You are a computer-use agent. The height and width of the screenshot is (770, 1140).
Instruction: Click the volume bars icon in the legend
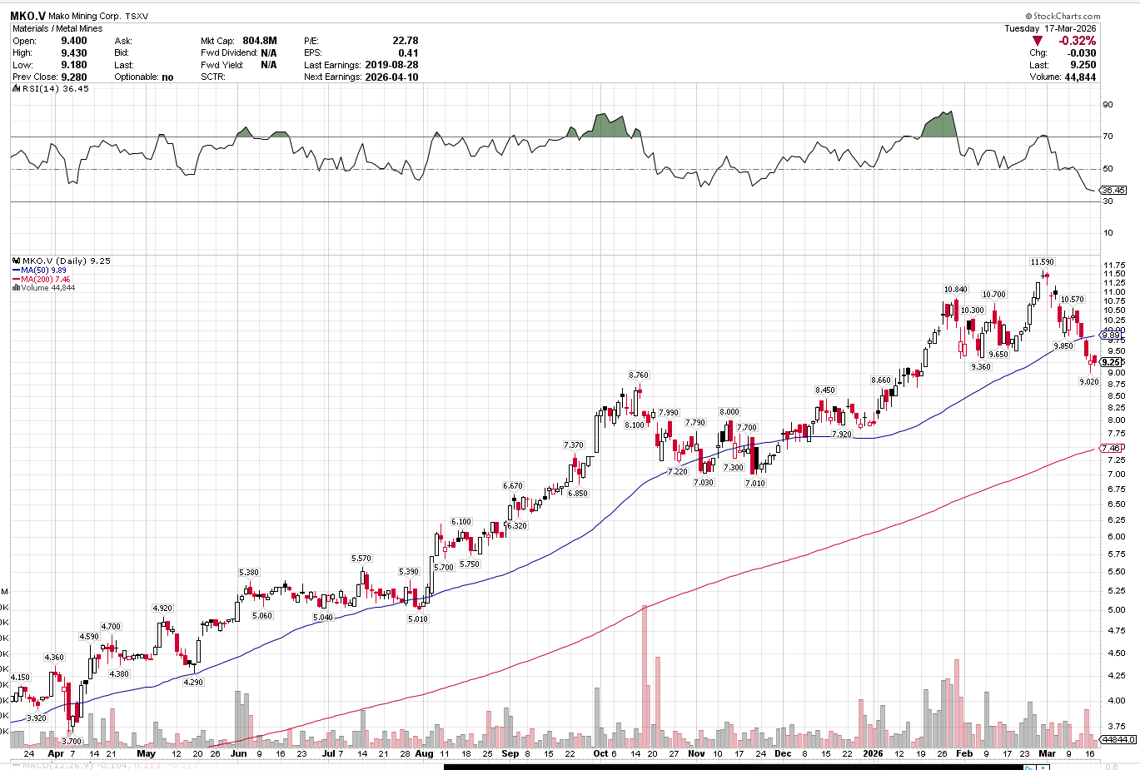16,288
